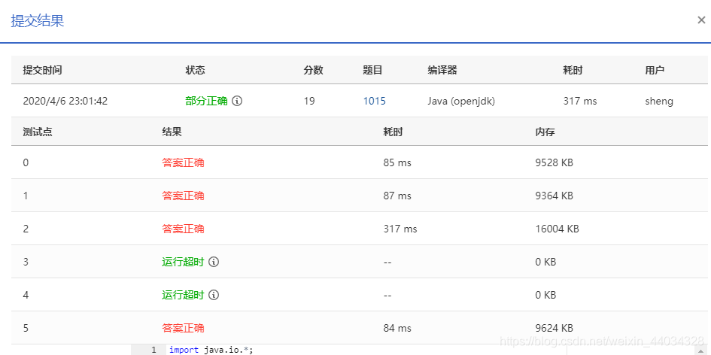The width and height of the screenshot is (711, 355).
Task: Click 答案正确 result for test point 5
Action: point(183,328)
